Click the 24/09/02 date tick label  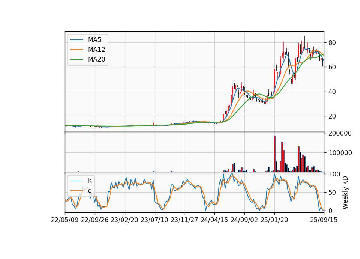[x=244, y=220]
